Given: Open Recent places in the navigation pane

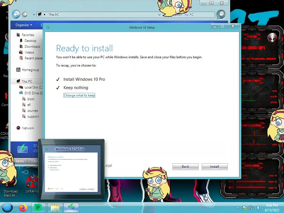Looking at the screenshot, I should [34, 58].
